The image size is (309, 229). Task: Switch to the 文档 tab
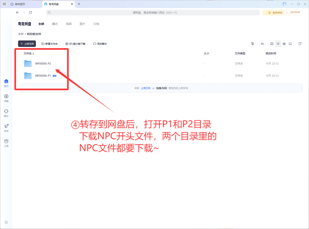click(x=96, y=24)
